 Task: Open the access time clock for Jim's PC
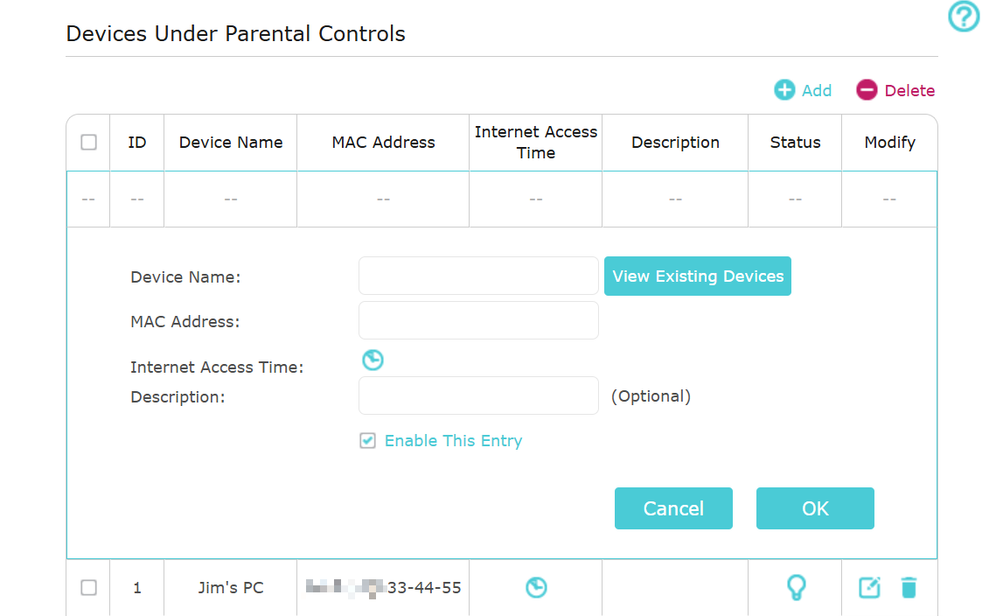536,588
